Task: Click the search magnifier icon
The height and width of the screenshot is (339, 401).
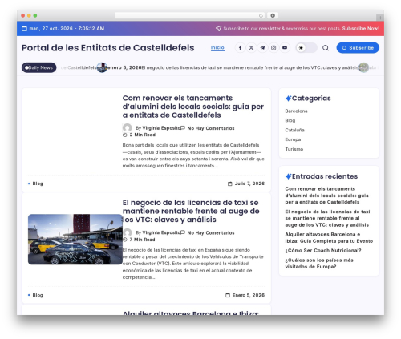Action: [326, 48]
